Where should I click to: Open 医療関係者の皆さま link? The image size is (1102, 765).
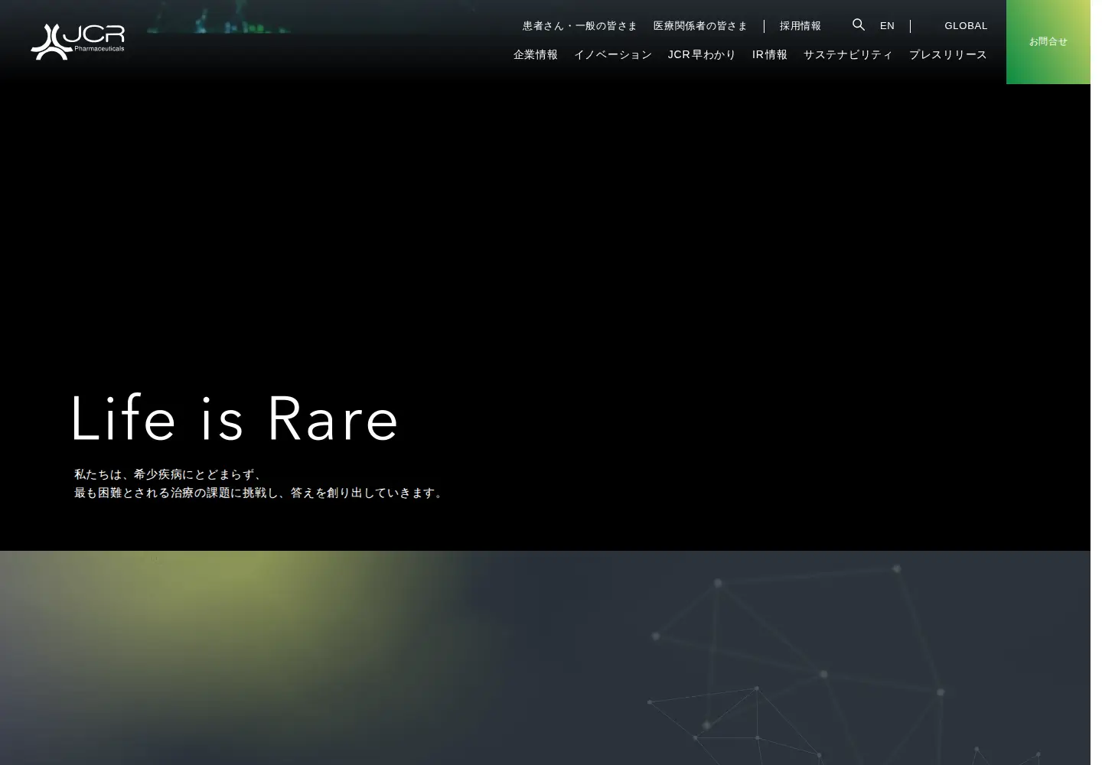[700, 26]
